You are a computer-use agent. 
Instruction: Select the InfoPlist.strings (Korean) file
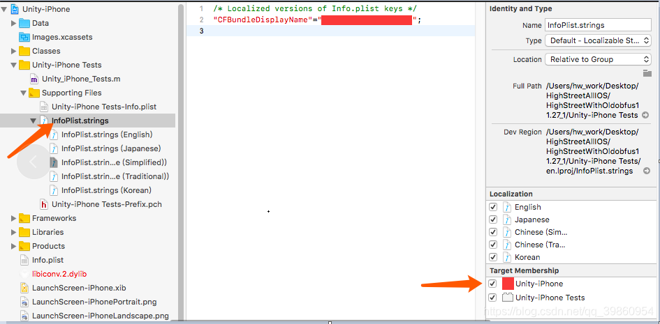(x=106, y=190)
